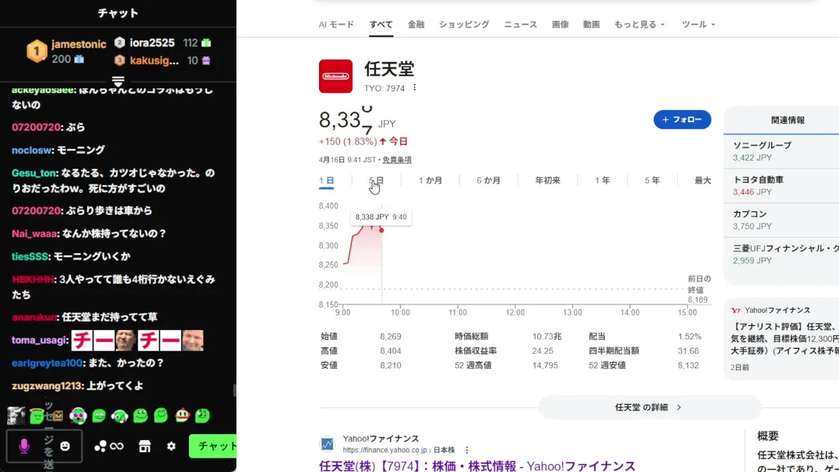Open the 金融 search tab

point(416,24)
